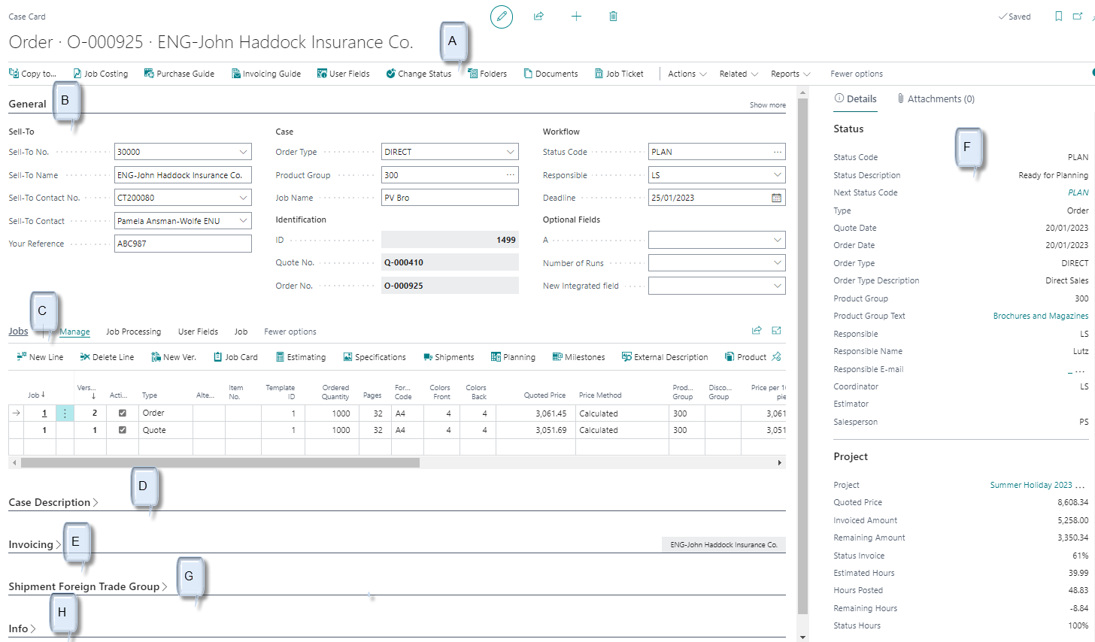
Task: Click the Product action
Action: (745, 357)
